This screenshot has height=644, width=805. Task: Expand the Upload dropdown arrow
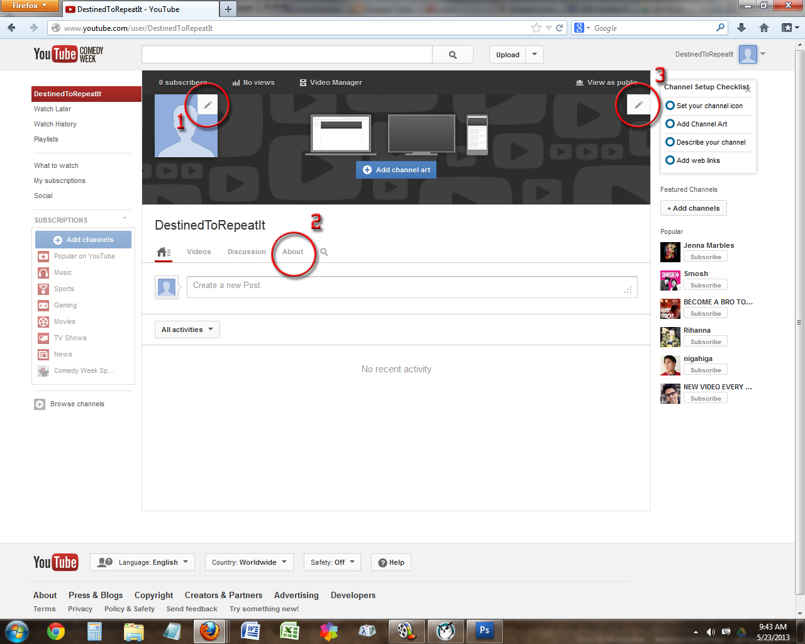point(534,55)
